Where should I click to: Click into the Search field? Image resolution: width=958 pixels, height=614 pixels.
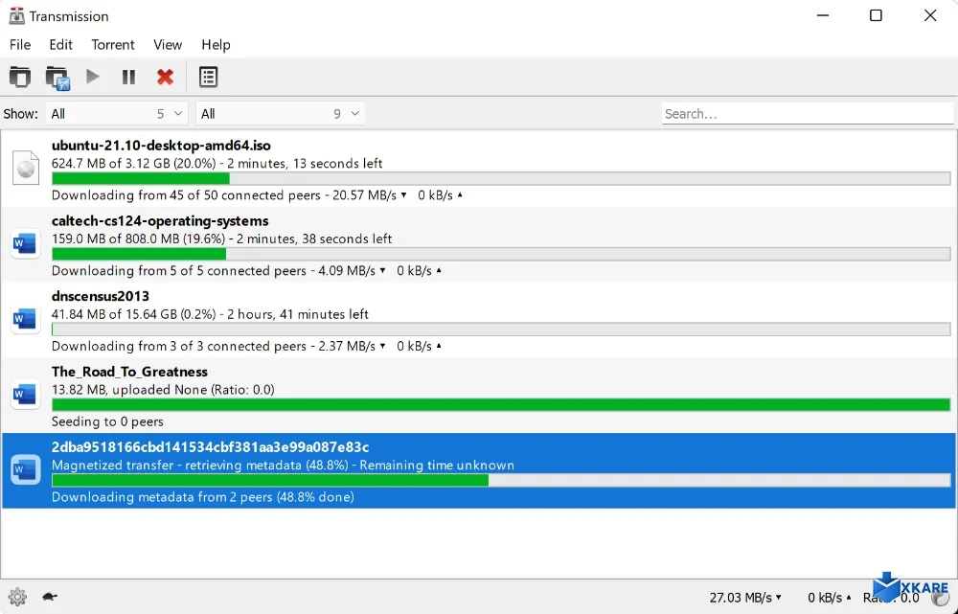coord(807,114)
